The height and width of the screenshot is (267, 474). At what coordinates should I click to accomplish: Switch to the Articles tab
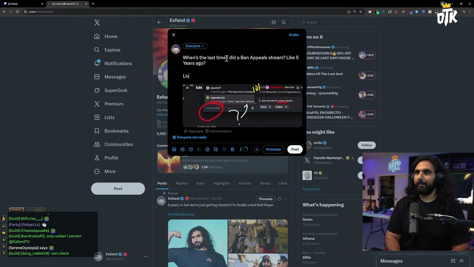[245, 183]
